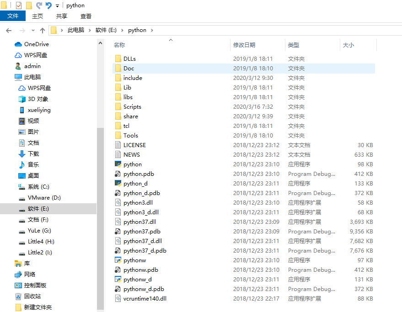402x312 pixels.
Task: Click the 图片 icon in sidebar
Action: [x=22, y=132]
